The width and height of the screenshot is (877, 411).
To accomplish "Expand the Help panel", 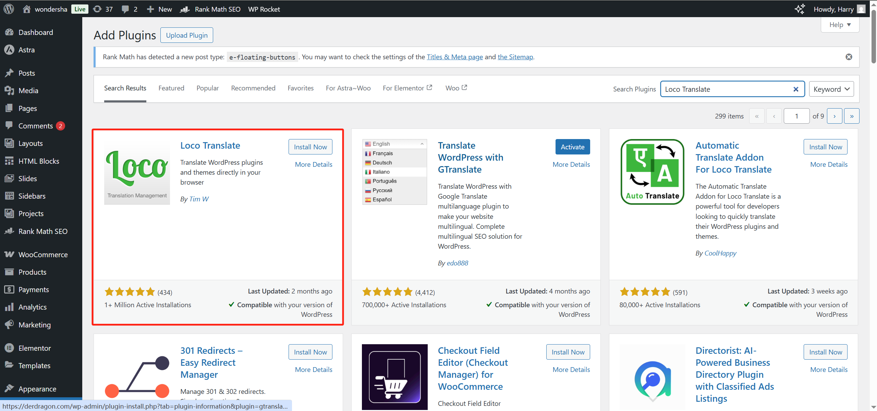I will (840, 25).
